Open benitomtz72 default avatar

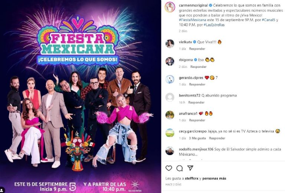[170, 97]
